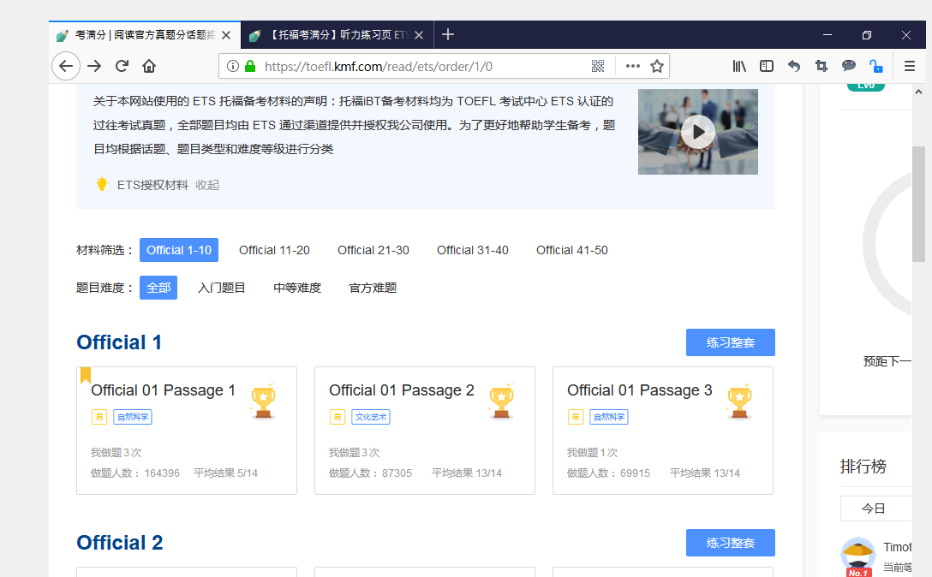Viewport: 932px width, 577px height.
Task: Click the page vertical scrollbar thumb
Action: (x=918, y=204)
